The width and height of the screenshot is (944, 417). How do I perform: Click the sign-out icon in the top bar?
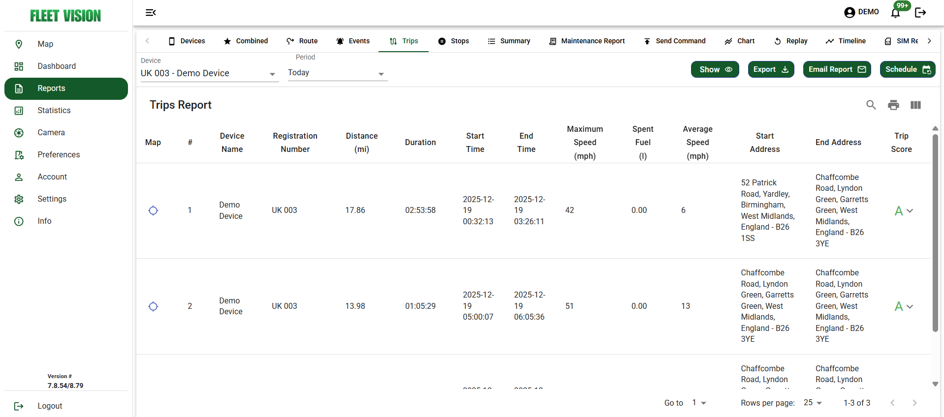920,13
